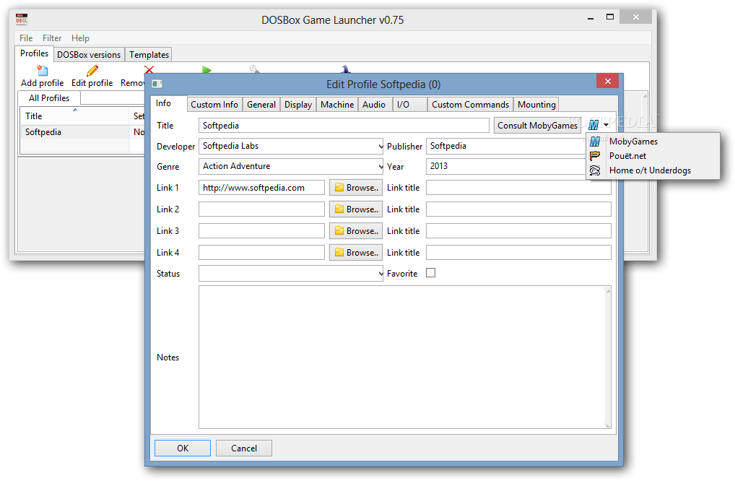Click the Link title field for Link 3

tap(518, 231)
